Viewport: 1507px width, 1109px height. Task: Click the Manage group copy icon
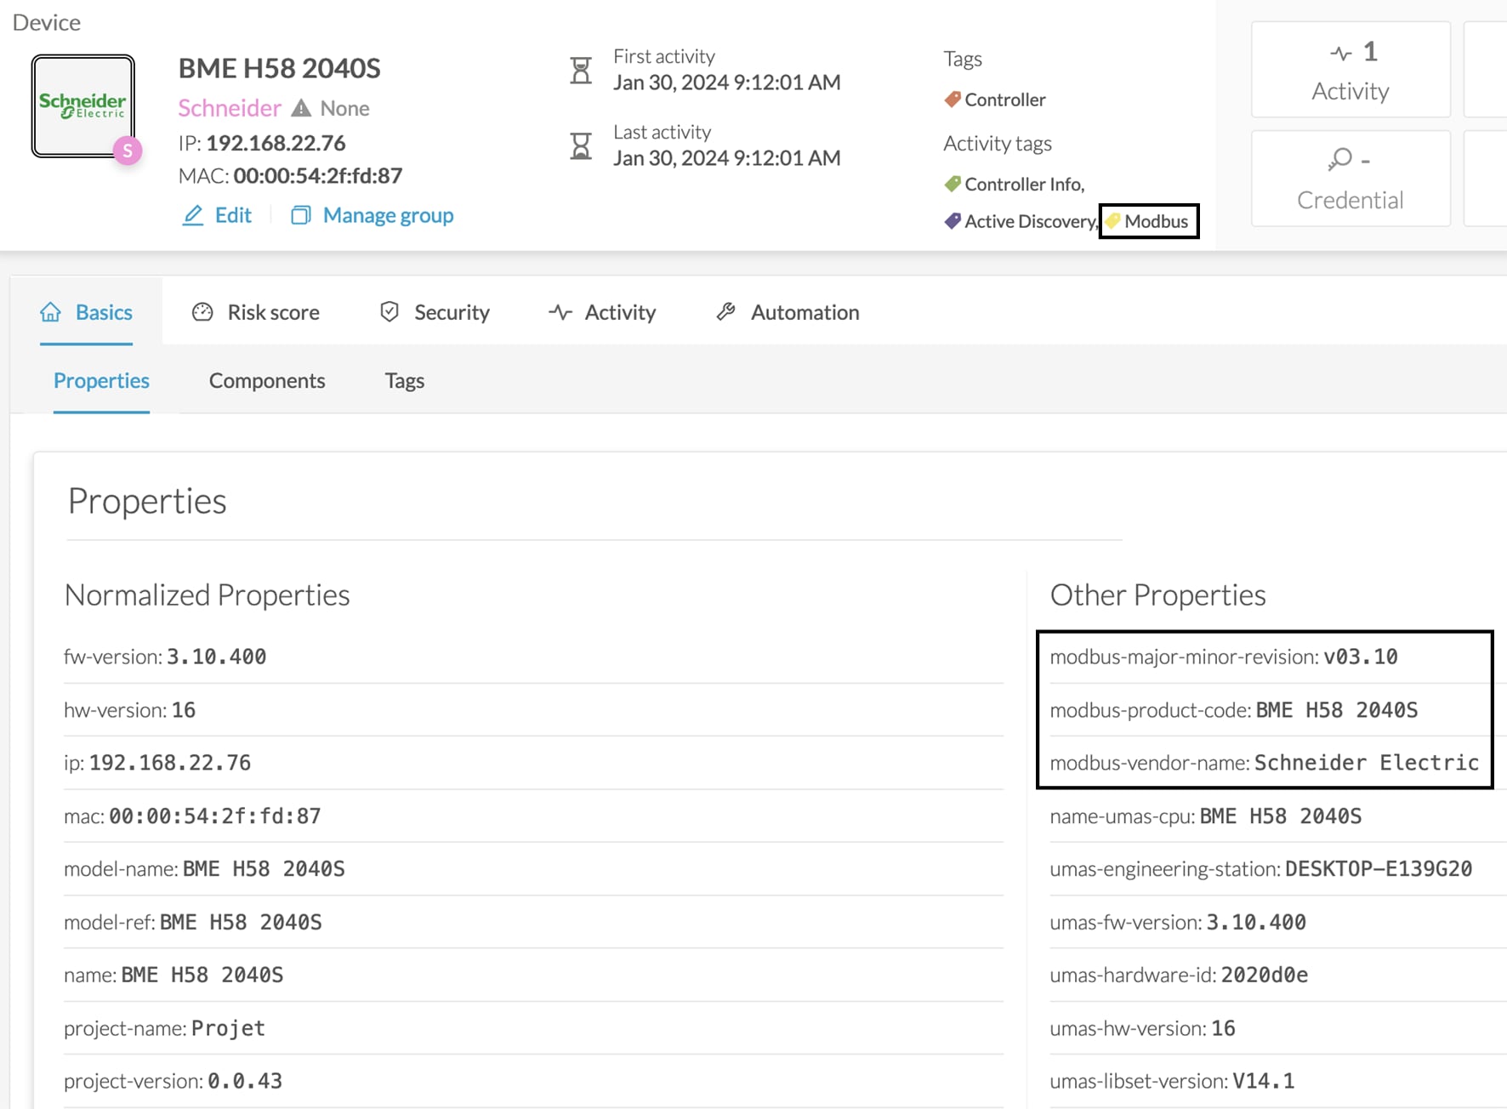click(301, 215)
